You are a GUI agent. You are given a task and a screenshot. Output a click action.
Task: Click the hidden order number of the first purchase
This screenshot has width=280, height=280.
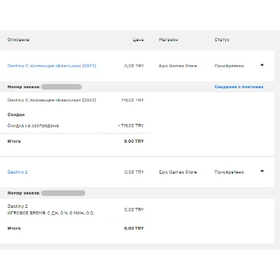coord(62,87)
